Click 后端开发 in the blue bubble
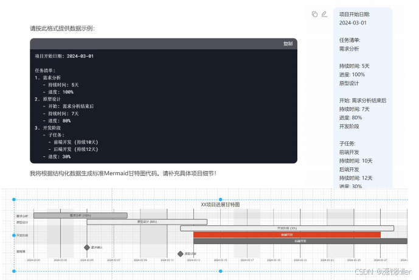Image resolution: width=419 pixels, height=280 pixels. (x=349, y=170)
